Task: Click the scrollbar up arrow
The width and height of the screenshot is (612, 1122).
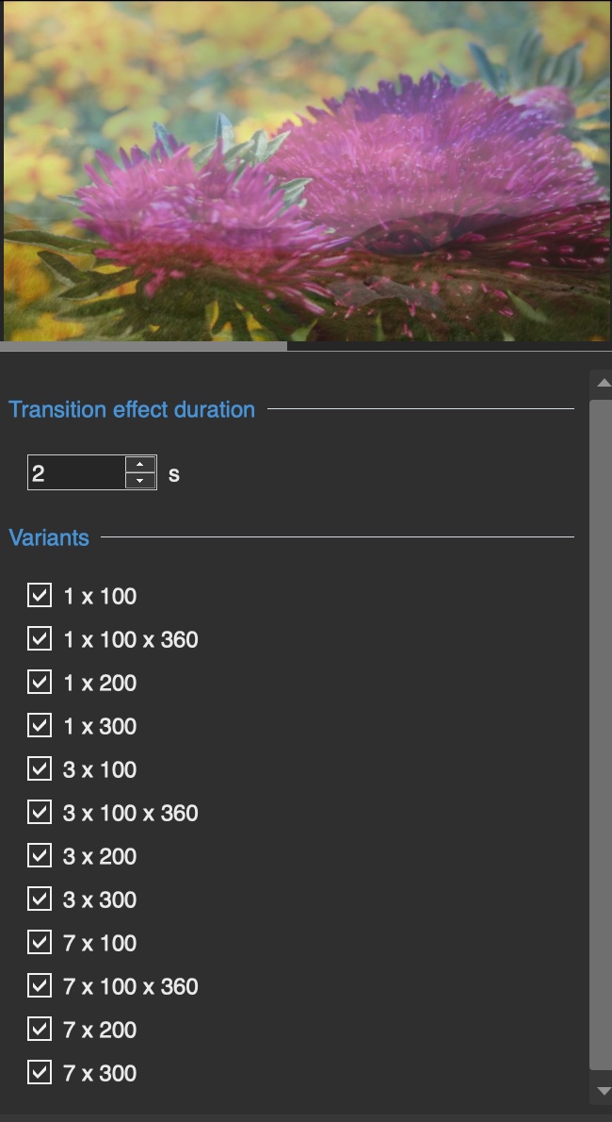Action: click(x=603, y=383)
